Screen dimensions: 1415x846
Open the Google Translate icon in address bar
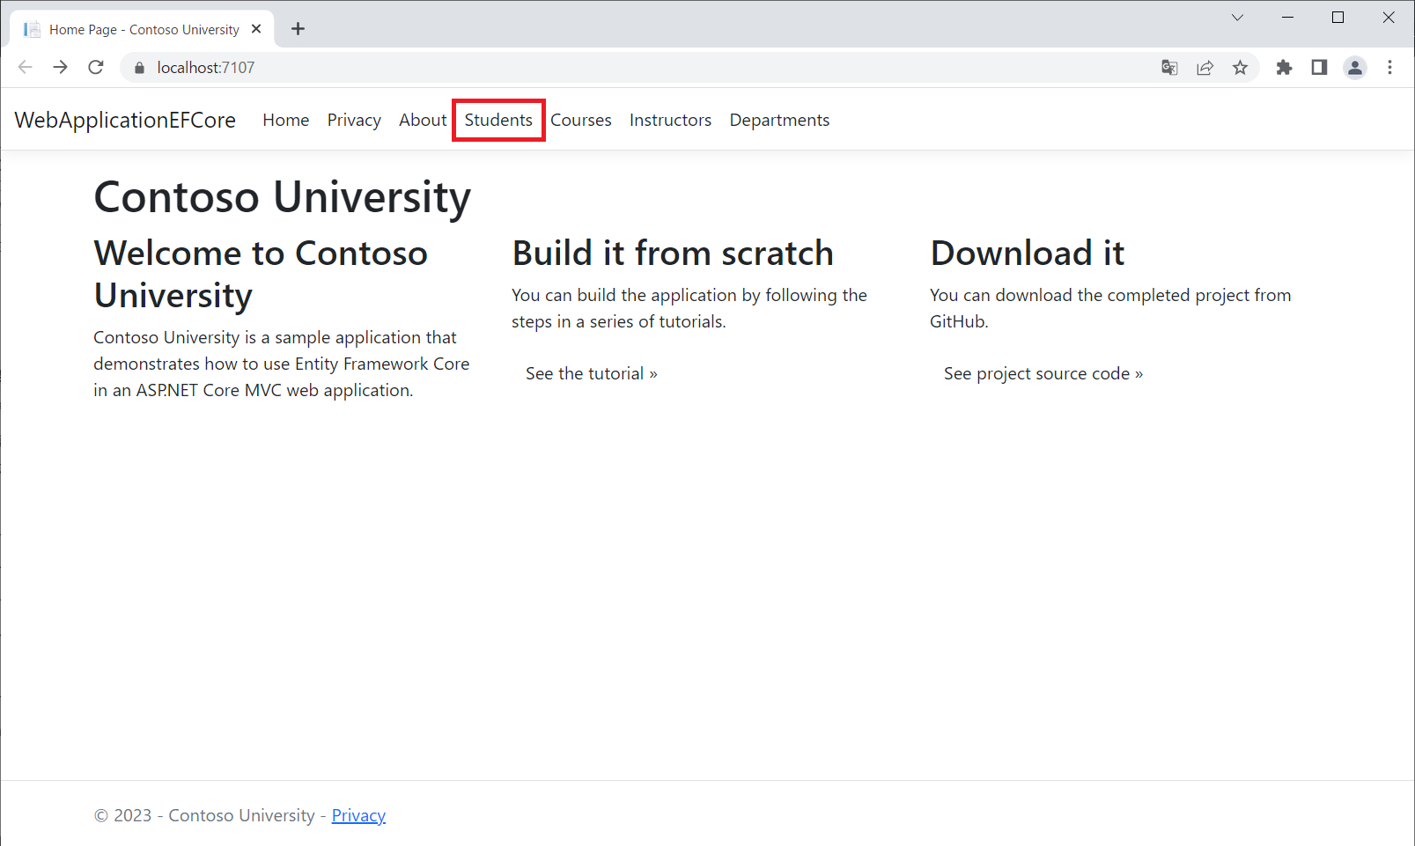pos(1169,68)
